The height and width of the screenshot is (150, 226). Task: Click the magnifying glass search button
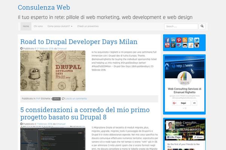click(x=202, y=26)
